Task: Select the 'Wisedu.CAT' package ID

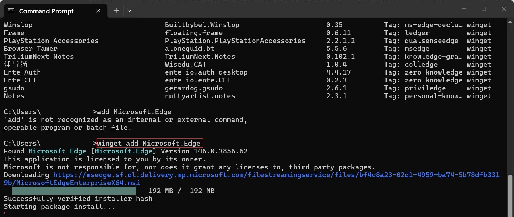Action: point(186,65)
